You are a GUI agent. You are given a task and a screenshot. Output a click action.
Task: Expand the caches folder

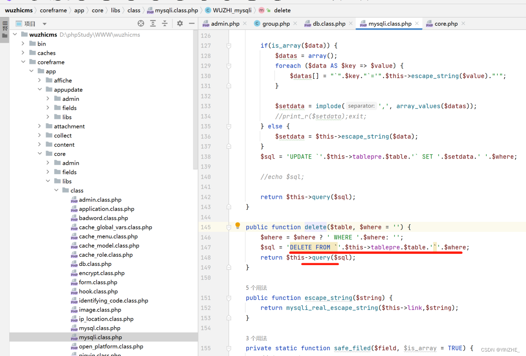[x=23, y=53]
